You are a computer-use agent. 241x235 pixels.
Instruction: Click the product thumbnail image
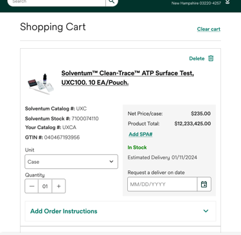point(40,84)
